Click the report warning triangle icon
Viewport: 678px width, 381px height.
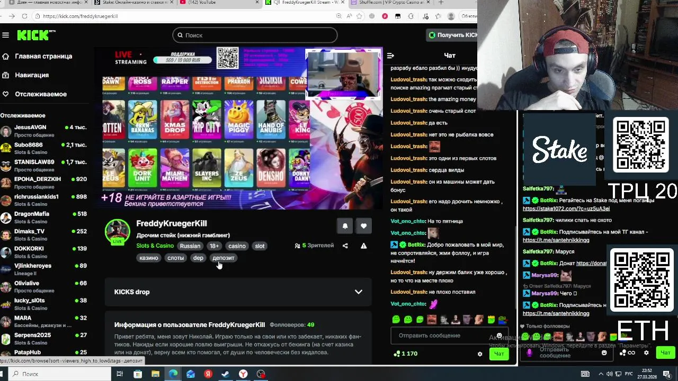(363, 246)
